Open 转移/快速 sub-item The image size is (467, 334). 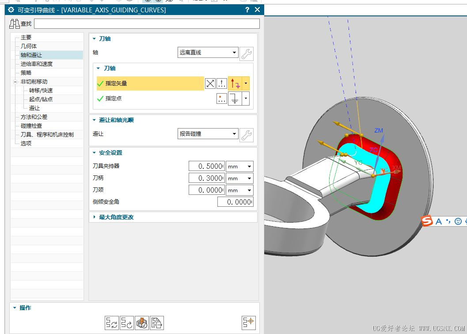click(41, 90)
